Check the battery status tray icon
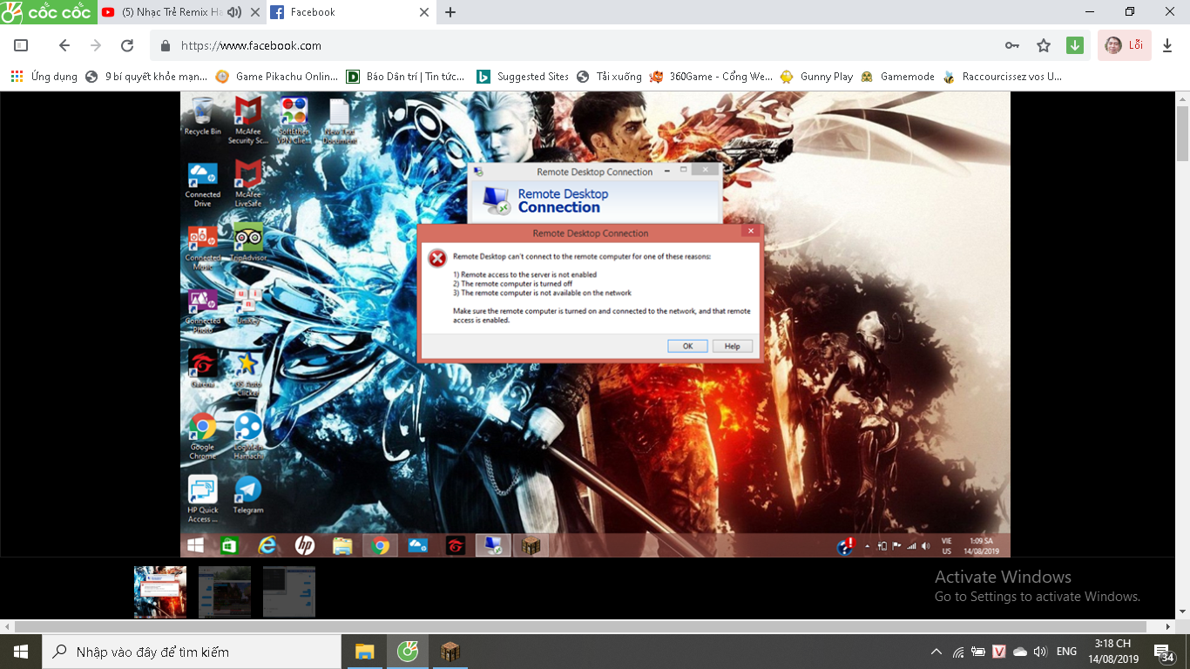This screenshot has width=1190, height=669. pyautogui.click(x=978, y=652)
